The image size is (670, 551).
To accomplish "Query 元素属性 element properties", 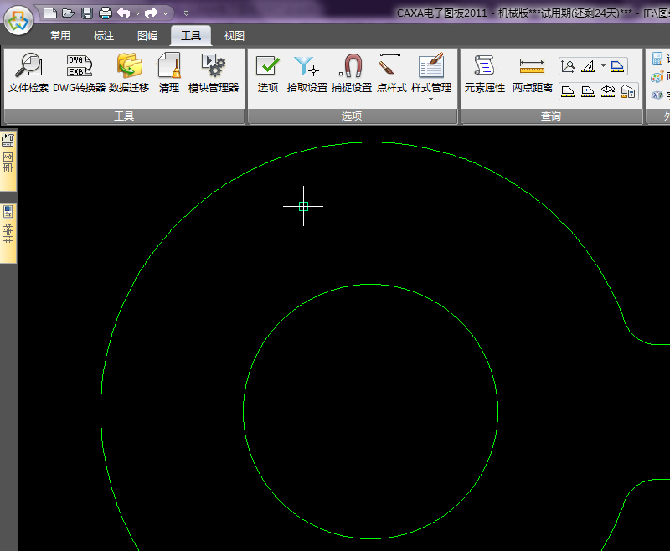I will [485, 73].
